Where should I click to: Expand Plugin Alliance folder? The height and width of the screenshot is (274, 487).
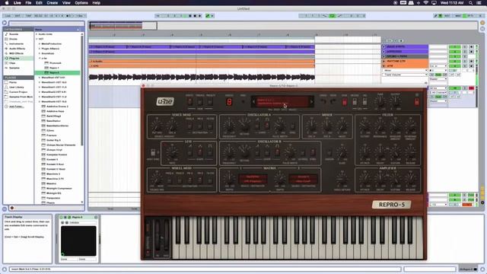[40, 49]
